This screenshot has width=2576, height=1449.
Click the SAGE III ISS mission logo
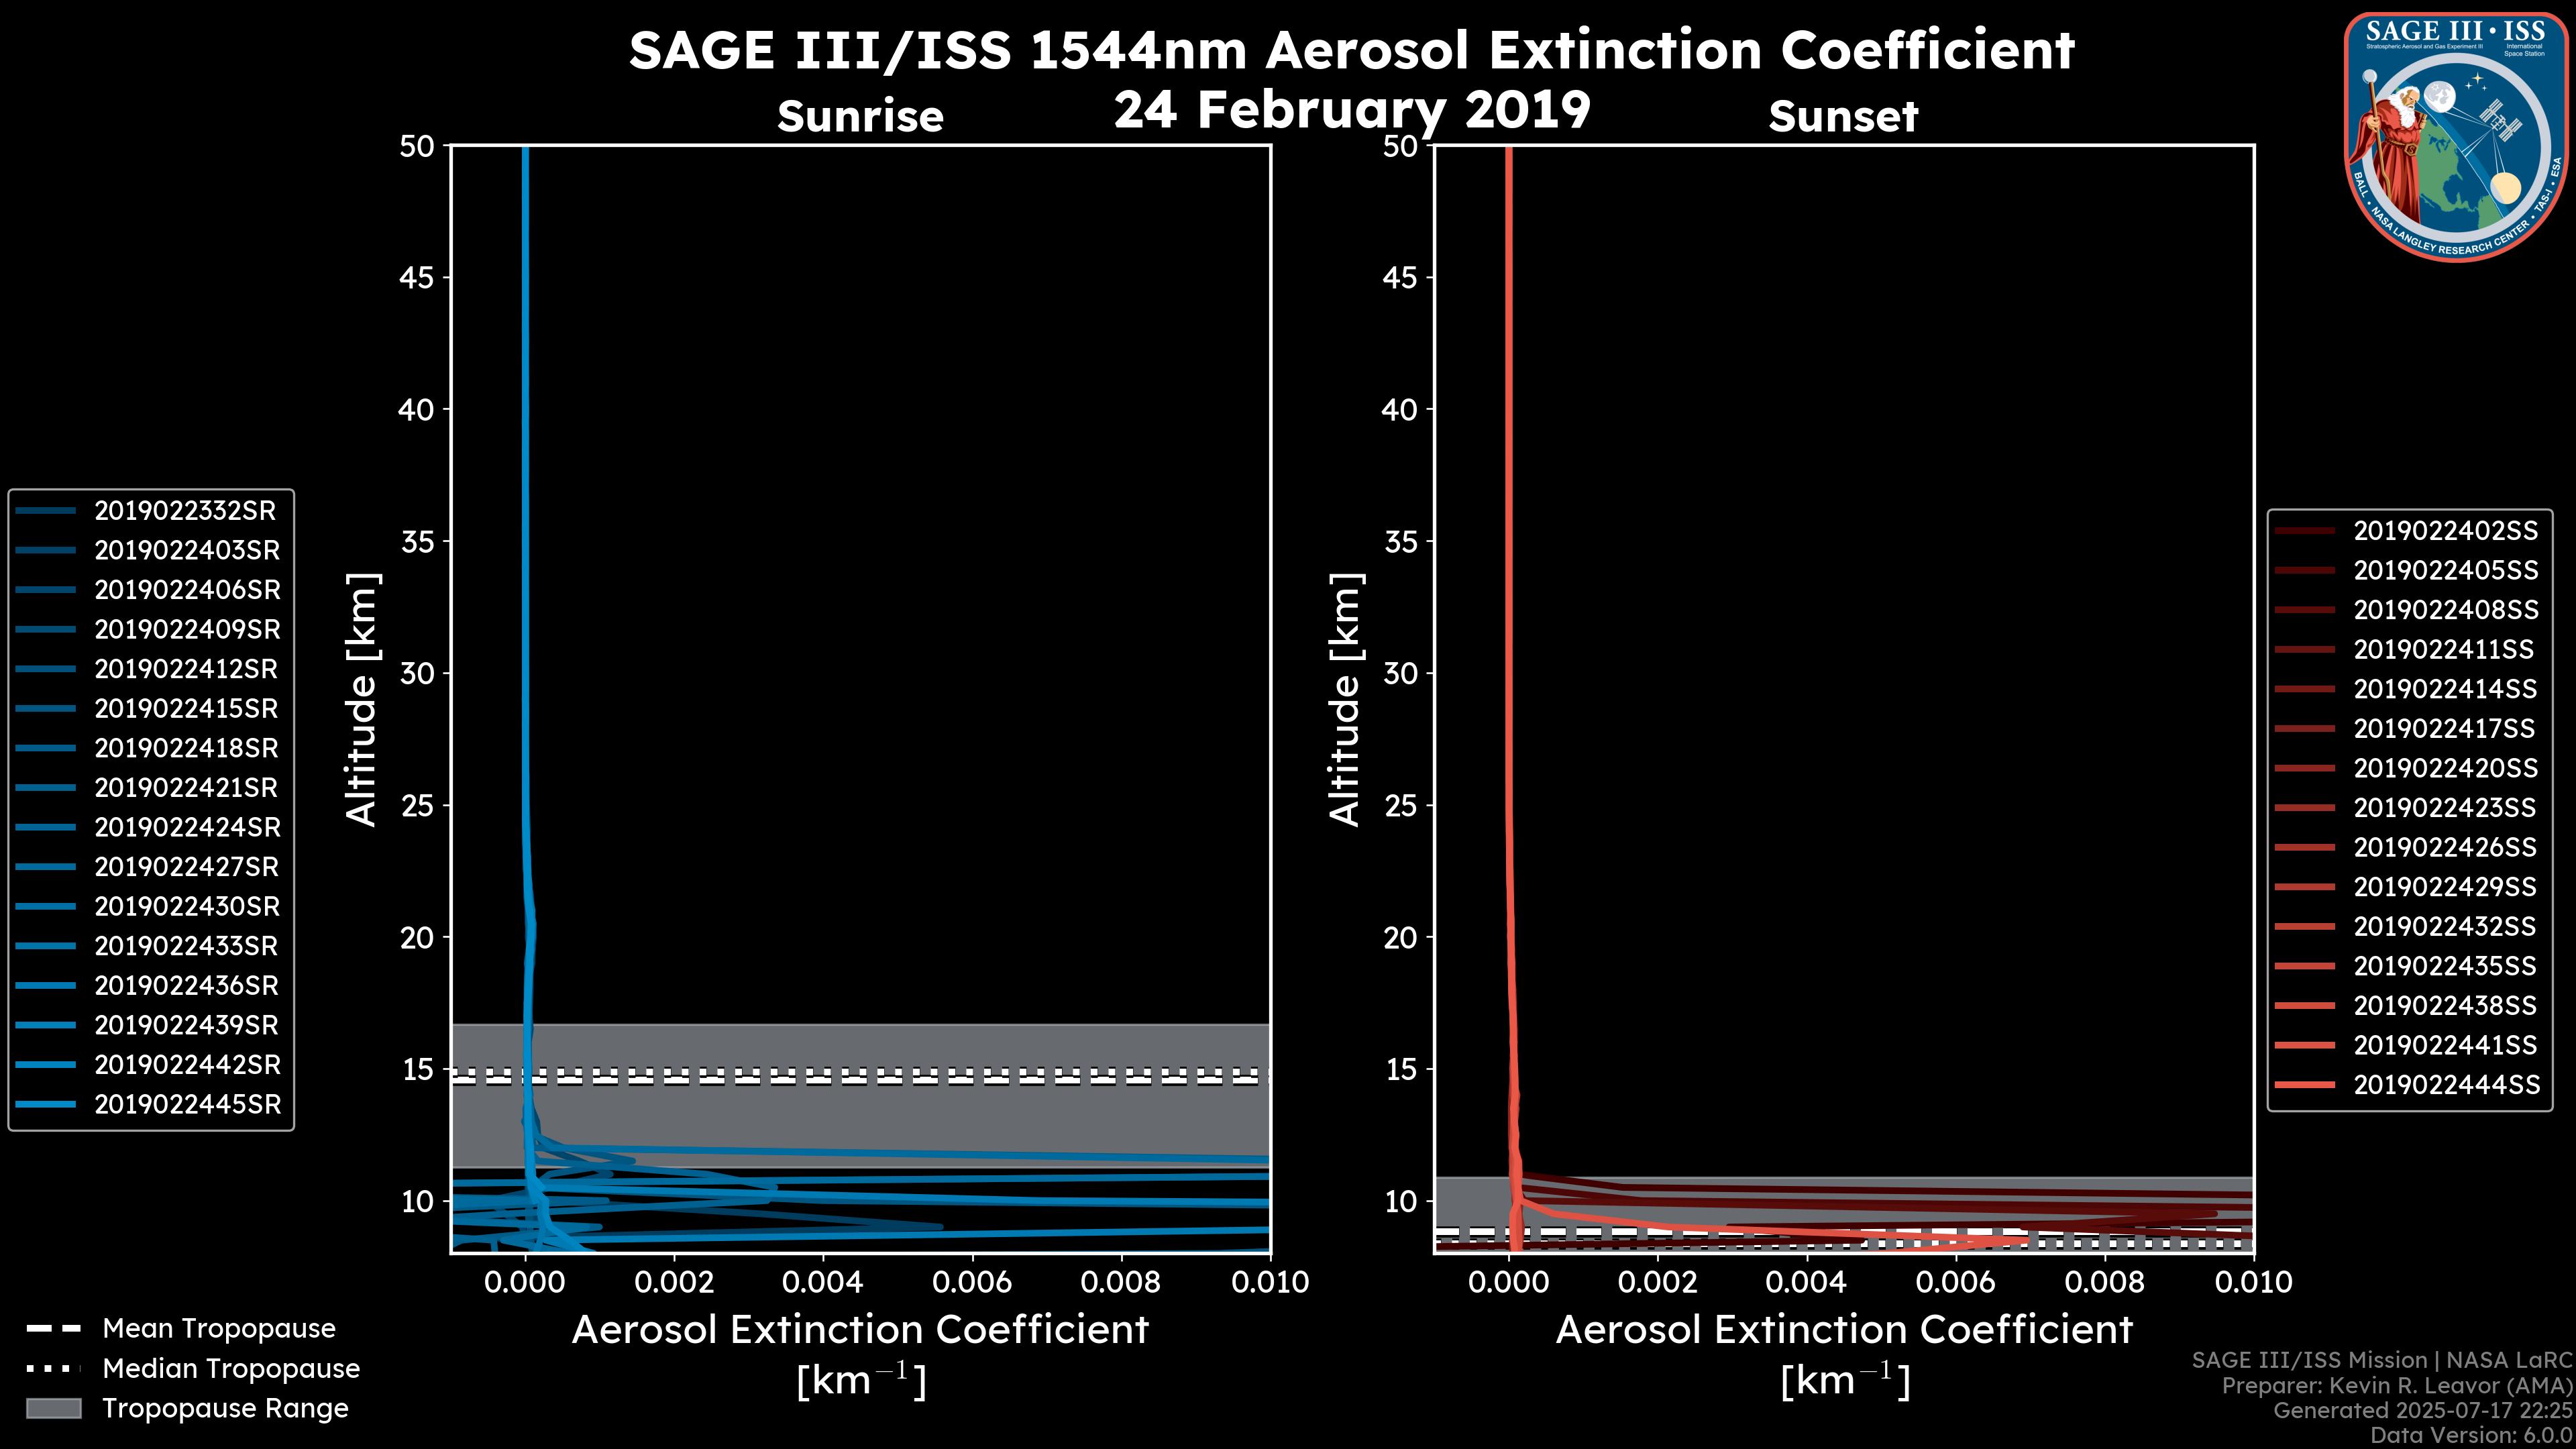2456,137
